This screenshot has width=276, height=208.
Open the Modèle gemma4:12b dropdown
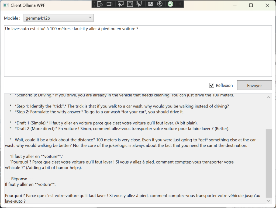point(58,18)
